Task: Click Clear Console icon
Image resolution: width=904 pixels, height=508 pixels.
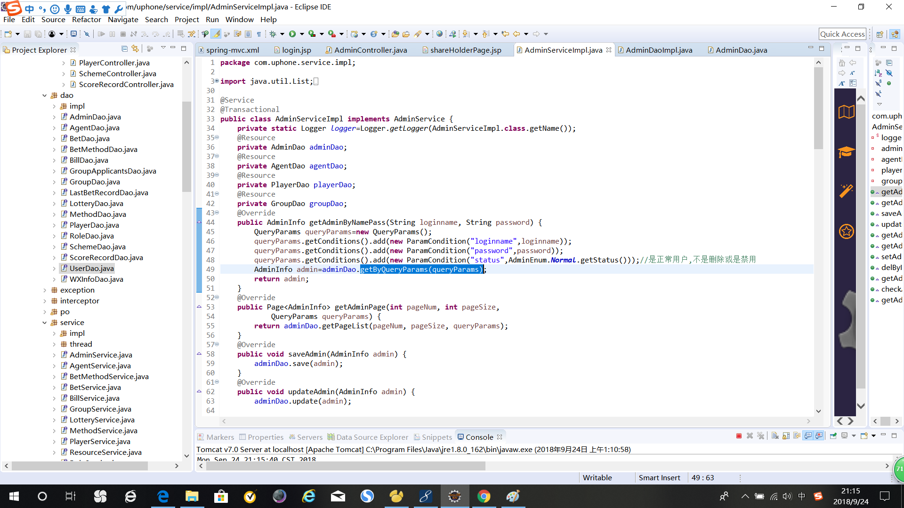Action: coord(775,436)
